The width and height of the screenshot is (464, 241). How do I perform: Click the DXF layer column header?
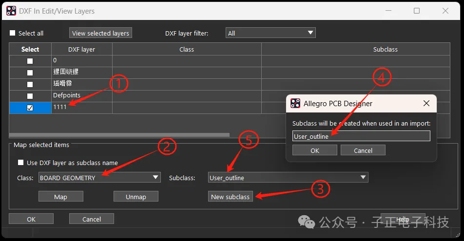coord(82,49)
